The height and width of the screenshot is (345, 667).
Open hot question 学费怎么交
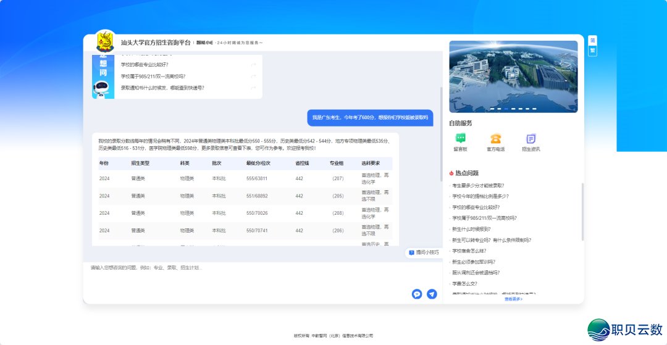464,284
